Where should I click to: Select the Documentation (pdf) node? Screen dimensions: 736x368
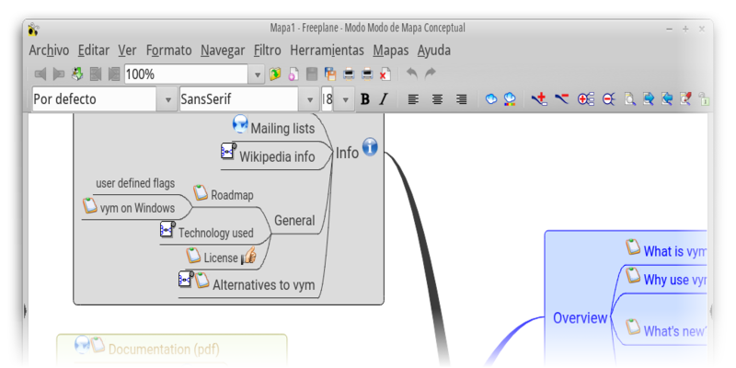pos(164,350)
